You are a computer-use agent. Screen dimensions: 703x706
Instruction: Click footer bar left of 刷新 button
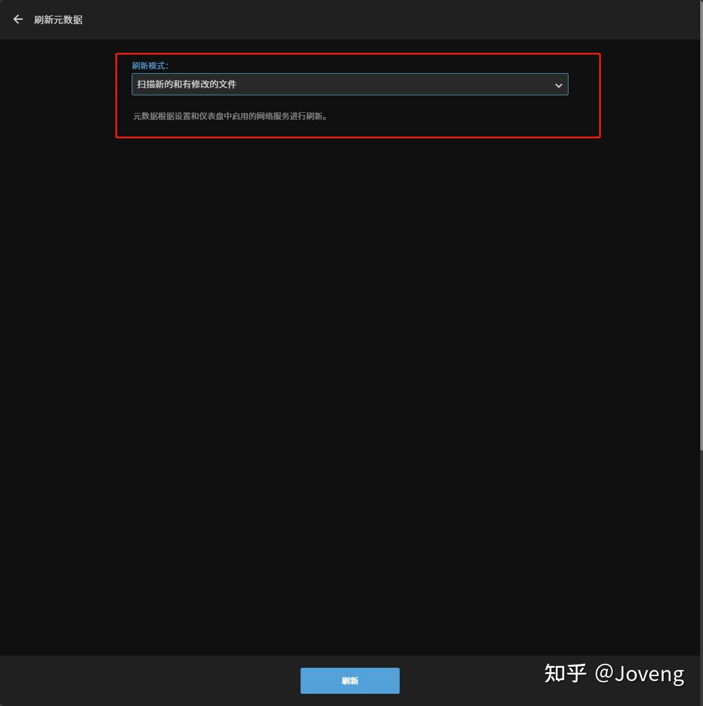tap(149, 681)
